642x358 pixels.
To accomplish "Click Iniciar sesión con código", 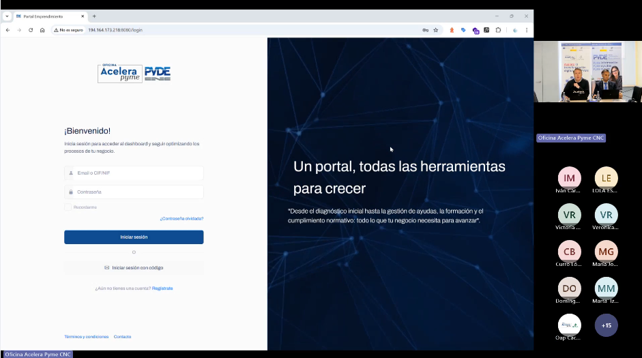I will click(134, 268).
